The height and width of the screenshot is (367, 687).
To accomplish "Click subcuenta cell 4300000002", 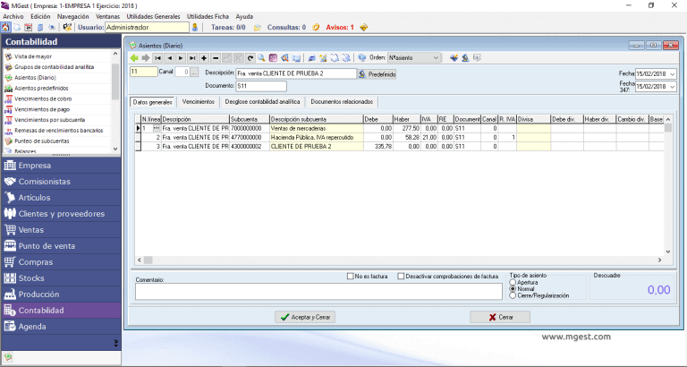I will pos(250,147).
